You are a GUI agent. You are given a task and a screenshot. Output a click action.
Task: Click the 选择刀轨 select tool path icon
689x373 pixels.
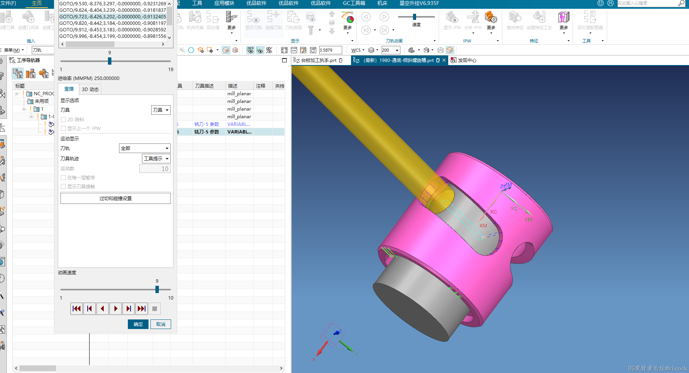[273, 20]
